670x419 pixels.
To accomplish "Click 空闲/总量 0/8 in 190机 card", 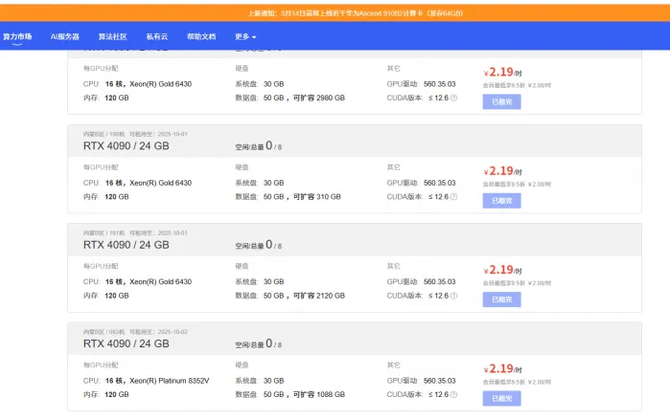I will point(259,146).
